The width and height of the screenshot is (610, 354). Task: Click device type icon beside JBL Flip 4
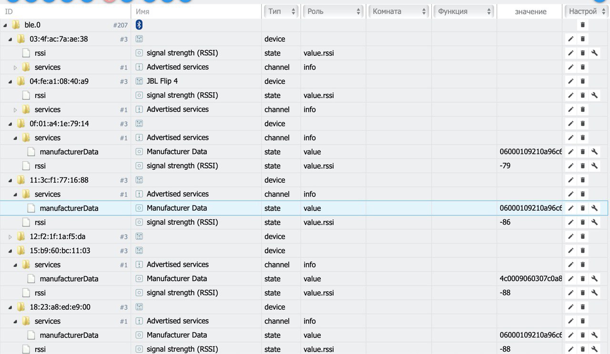click(x=139, y=81)
